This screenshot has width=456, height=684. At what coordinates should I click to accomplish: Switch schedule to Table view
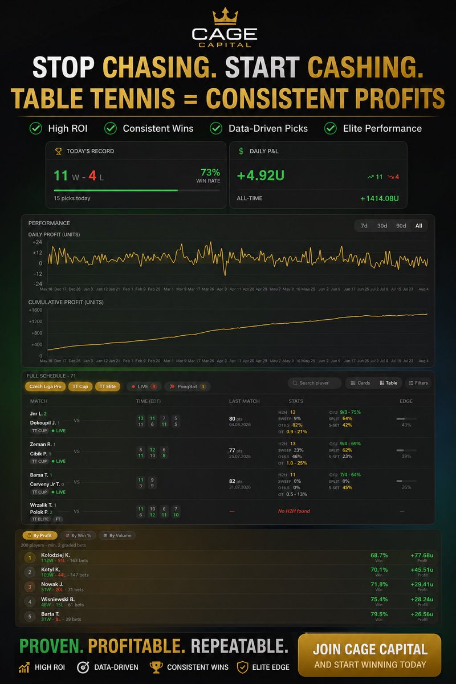pos(388,383)
